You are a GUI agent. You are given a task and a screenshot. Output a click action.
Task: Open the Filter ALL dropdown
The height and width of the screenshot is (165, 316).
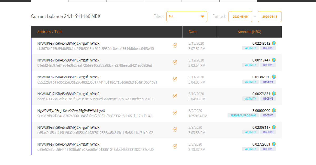[187, 16]
